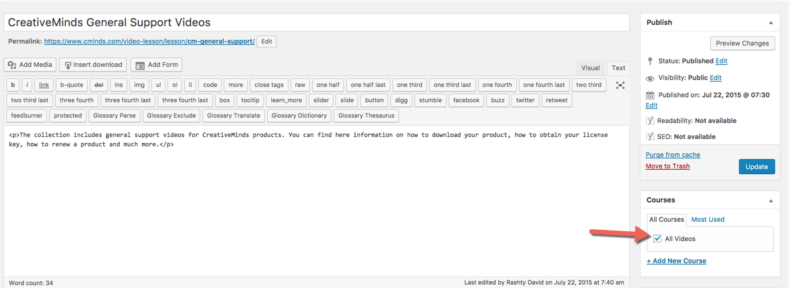The width and height of the screenshot is (790, 288).
Task: Click the slider shortcode button
Action: pos(321,100)
